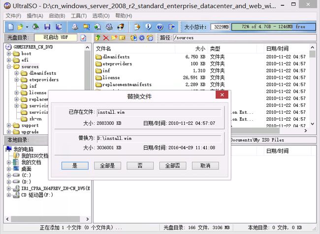Click the checkmark document icon beside 可启动 UDF
This screenshot has height=234, width=320.
coord(83,38)
